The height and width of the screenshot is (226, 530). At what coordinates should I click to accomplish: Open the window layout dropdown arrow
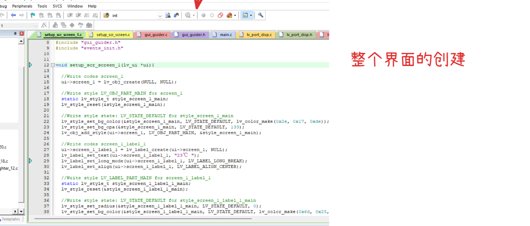(251, 15)
